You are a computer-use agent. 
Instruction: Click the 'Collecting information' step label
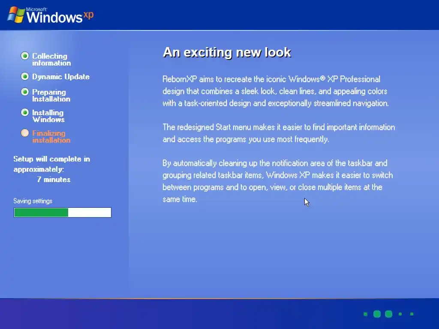click(51, 60)
